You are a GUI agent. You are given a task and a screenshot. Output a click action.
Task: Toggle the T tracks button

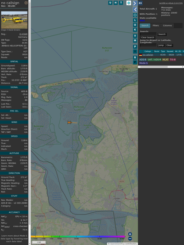(x=121, y=3)
